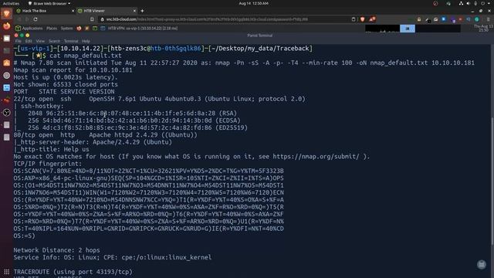Click the '80/tcp open http' row
Image resolution: width=494 pixels, height=278 pixels.
coord(105,135)
